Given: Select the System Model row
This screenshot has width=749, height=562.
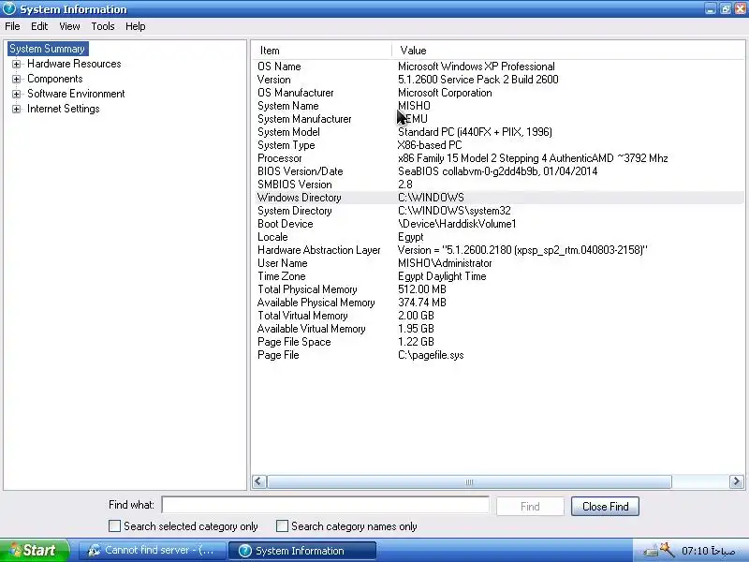Looking at the screenshot, I should (499, 132).
